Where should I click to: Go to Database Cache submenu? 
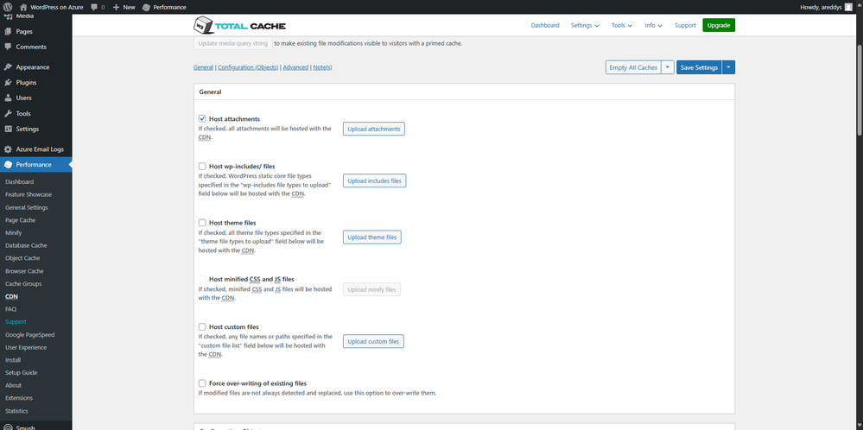point(26,245)
